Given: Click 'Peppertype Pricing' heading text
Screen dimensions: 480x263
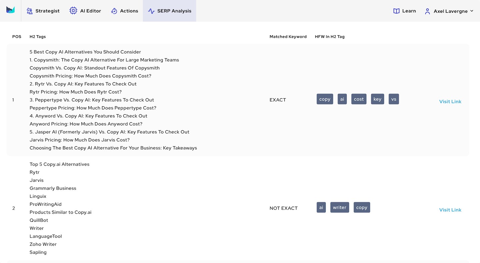Looking at the screenshot, I should click(93, 108).
